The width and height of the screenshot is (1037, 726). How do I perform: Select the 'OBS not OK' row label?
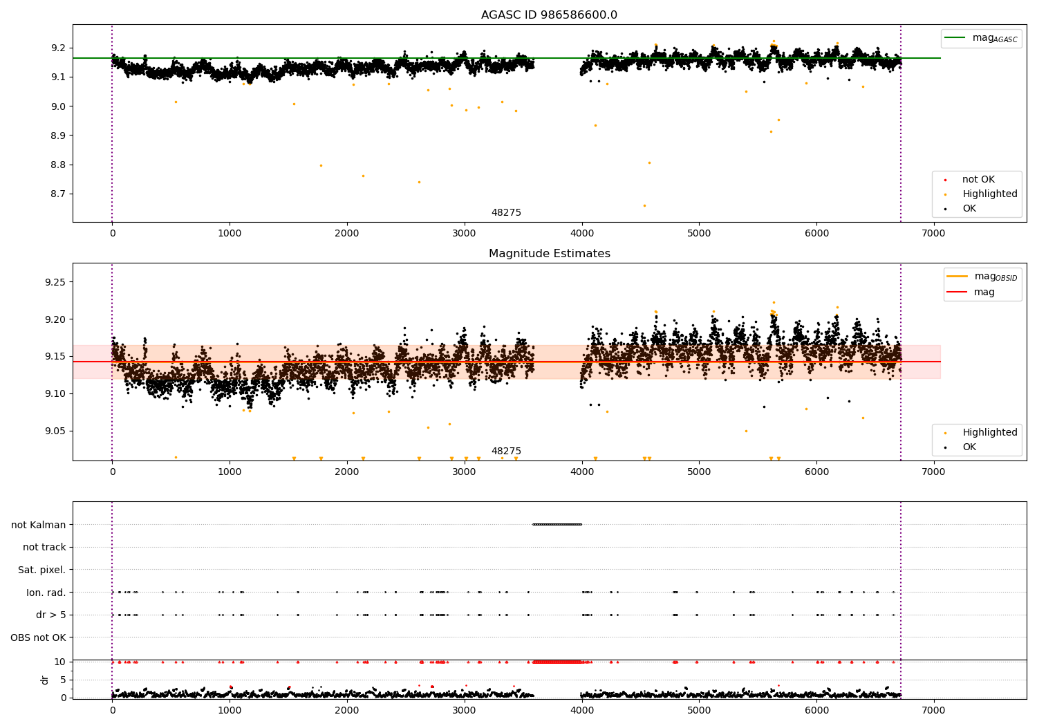pyautogui.click(x=38, y=637)
